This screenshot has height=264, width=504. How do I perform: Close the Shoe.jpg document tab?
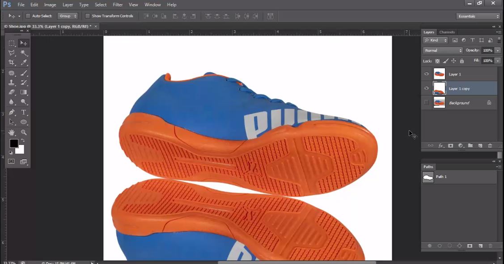coord(95,26)
